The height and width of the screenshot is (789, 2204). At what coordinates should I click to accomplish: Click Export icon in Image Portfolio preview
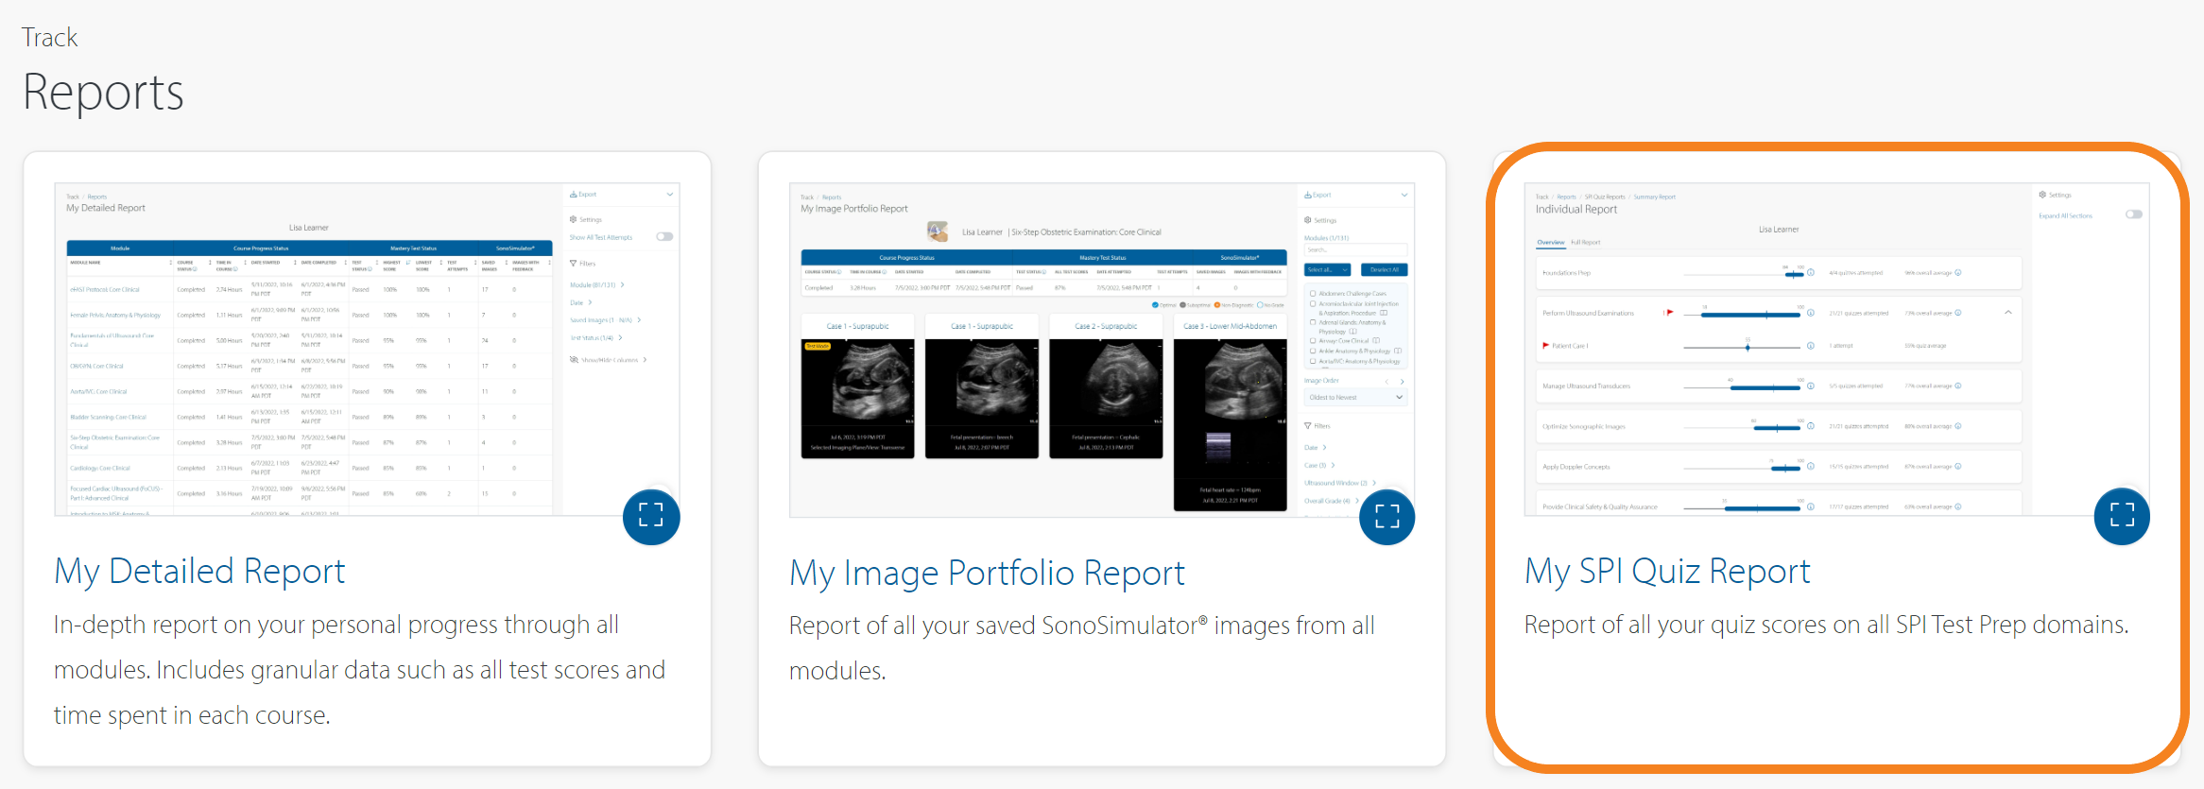(x=1308, y=195)
